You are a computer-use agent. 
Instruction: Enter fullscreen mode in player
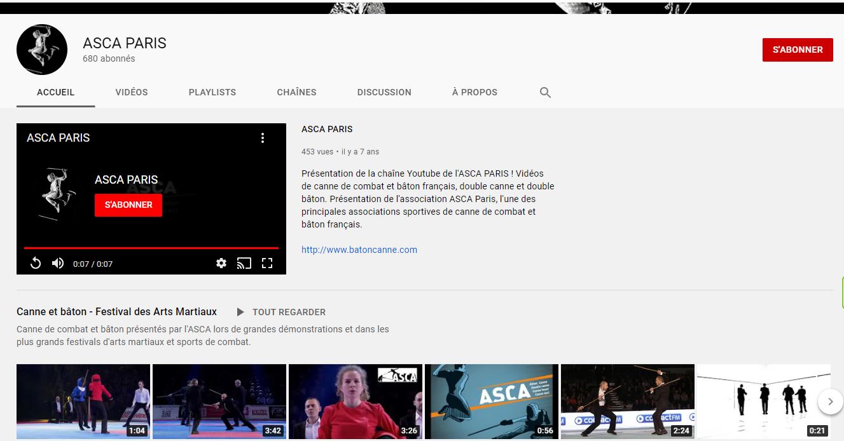click(267, 263)
